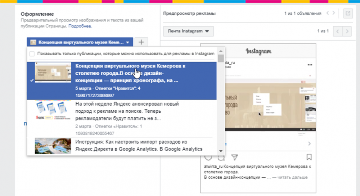Open the Подробнее link
Screen dimensions: 360x196
(x=80, y=26)
